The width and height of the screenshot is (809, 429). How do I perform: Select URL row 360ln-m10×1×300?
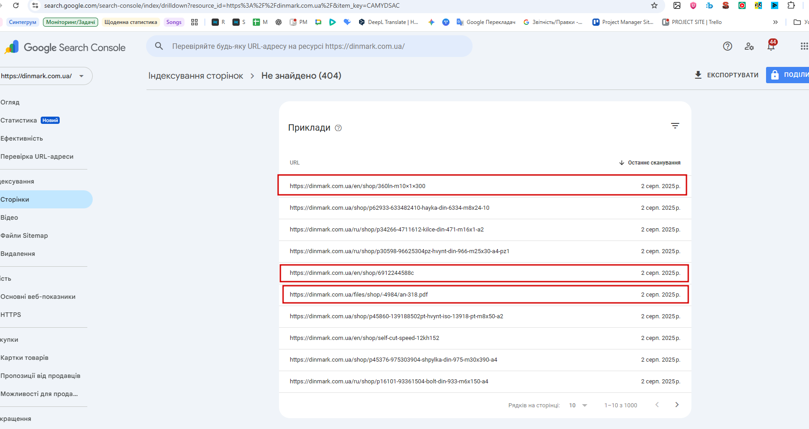[485, 186]
